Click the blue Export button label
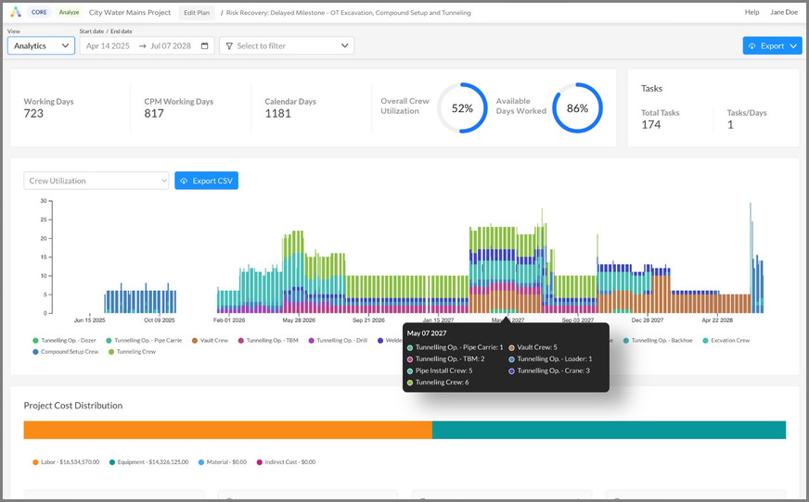The image size is (809, 502). 772,45
